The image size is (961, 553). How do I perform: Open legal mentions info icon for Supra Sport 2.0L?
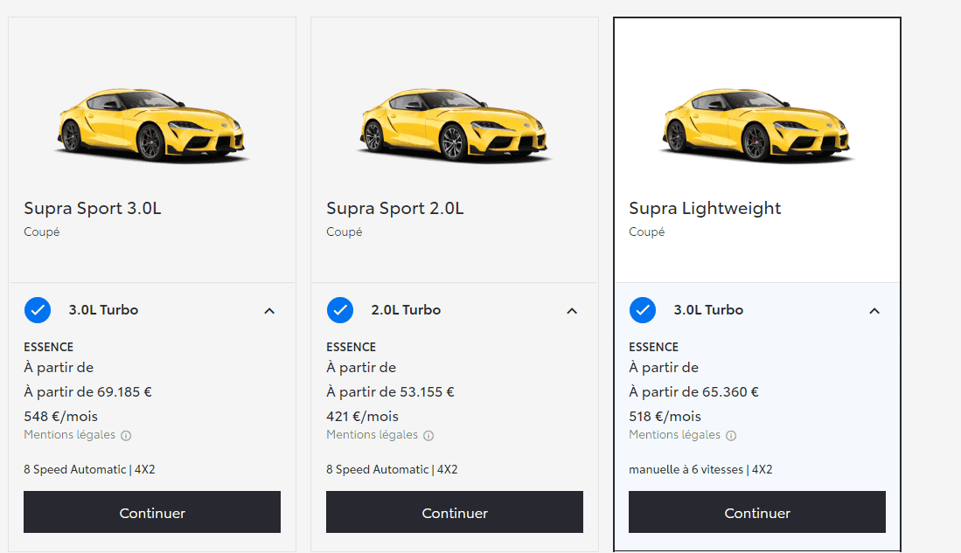pos(429,435)
